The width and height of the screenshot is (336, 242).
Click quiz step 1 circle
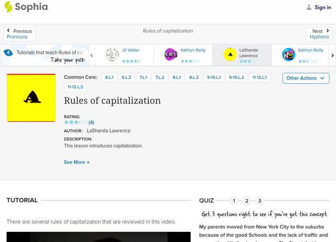[234, 200]
